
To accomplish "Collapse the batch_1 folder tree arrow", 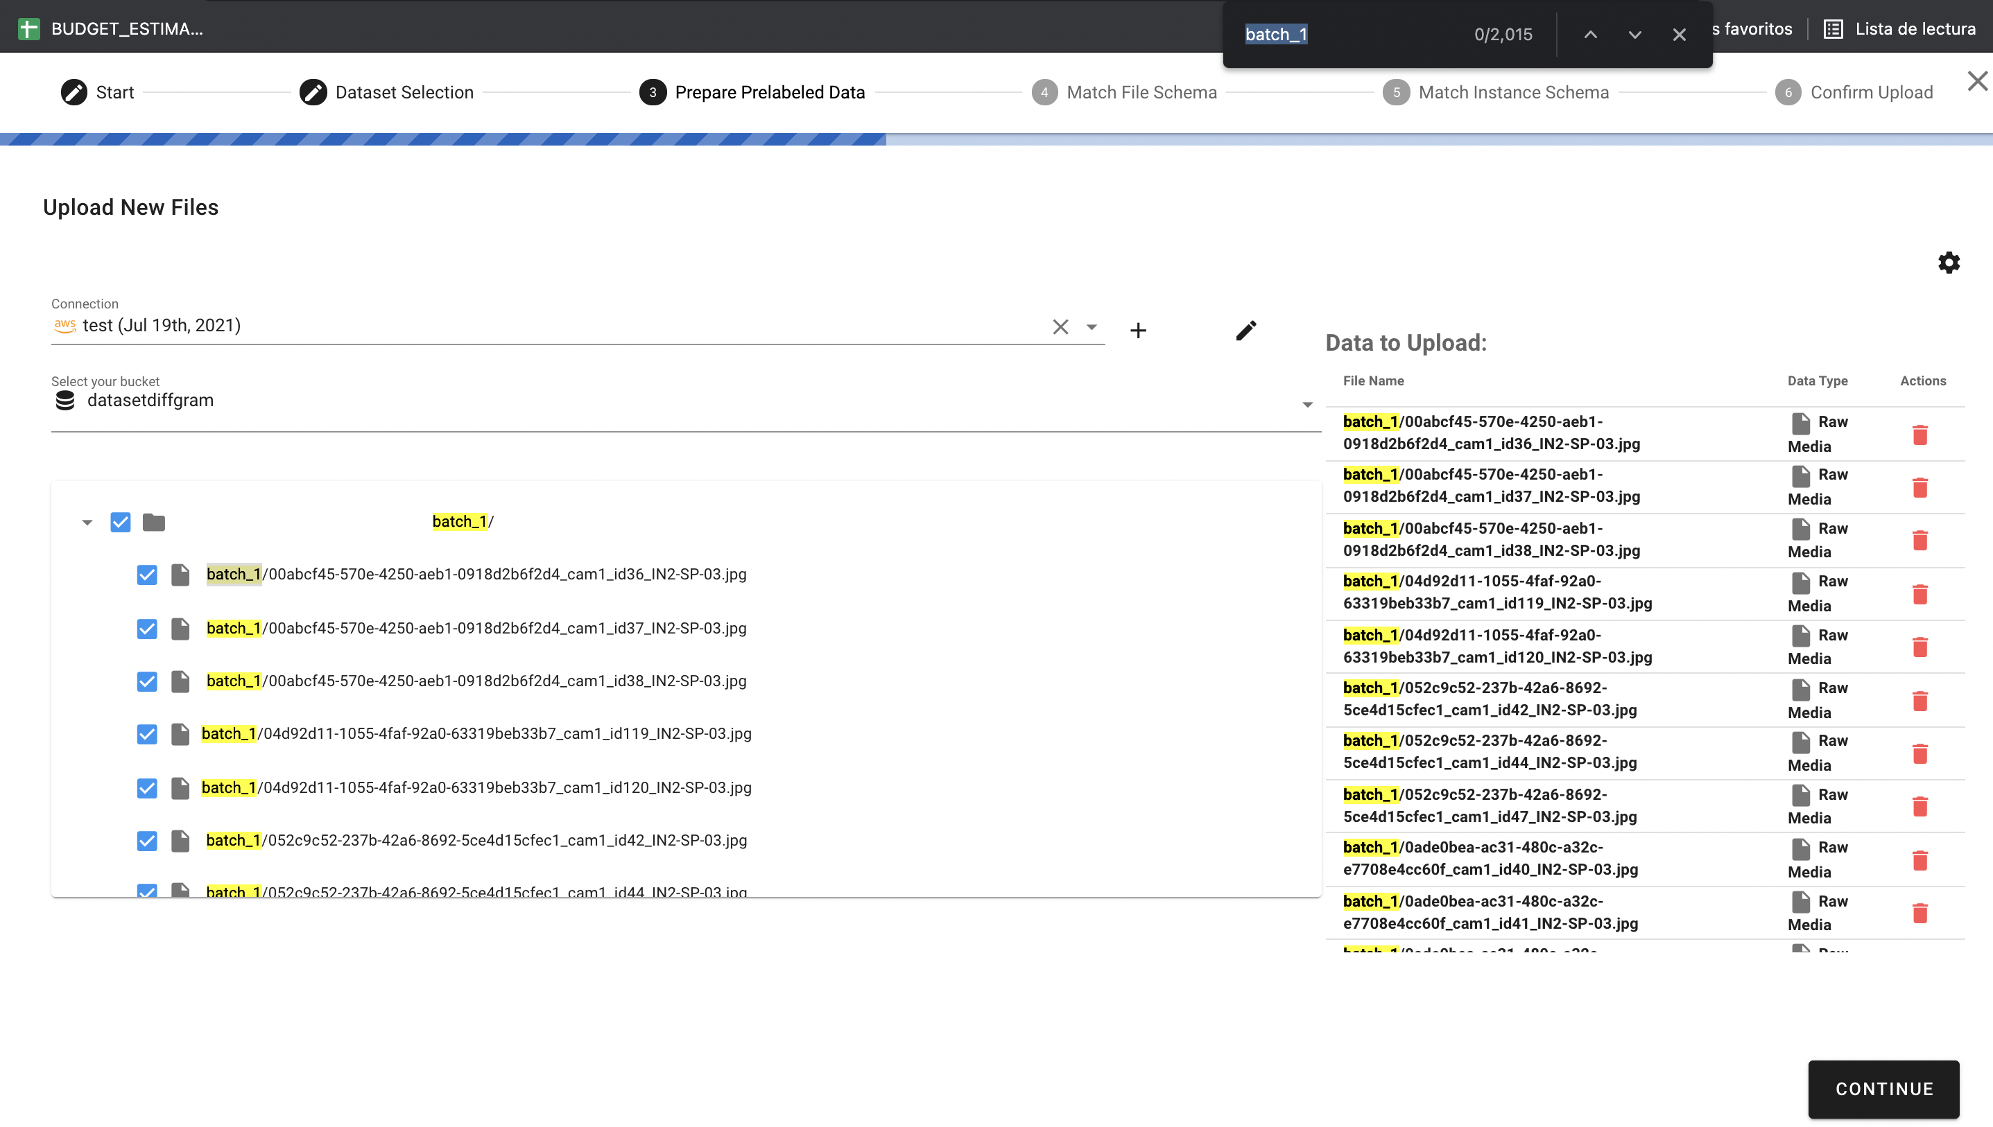I will click(86, 523).
